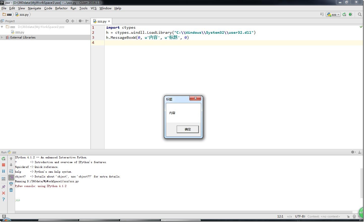The image size is (364, 222).
Task: Open the Run menu
Action: tap(73, 8)
